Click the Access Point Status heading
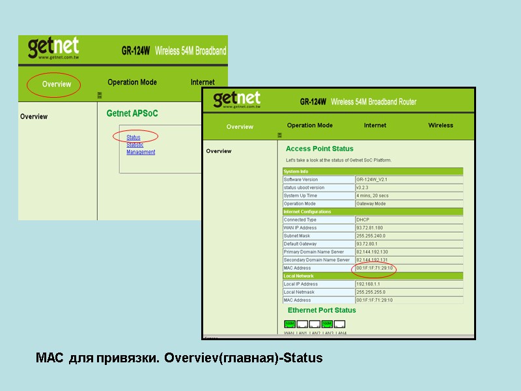Screen dimensions: 521x391 (x=320, y=149)
